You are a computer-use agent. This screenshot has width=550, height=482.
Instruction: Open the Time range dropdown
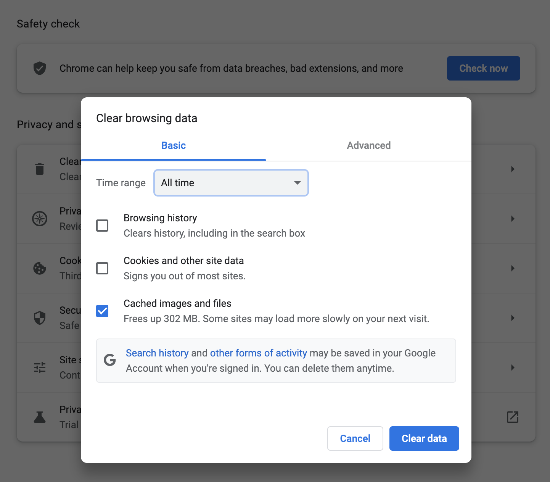pos(231,183)
